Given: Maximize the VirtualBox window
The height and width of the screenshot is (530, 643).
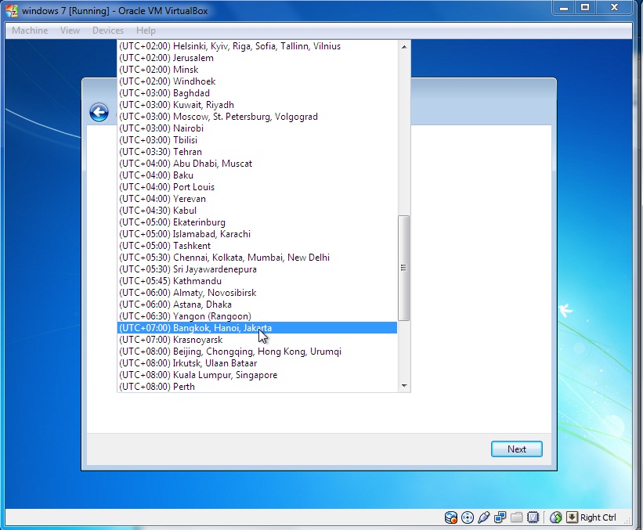Looking at the screenshot, I should (x=585, y=7).
